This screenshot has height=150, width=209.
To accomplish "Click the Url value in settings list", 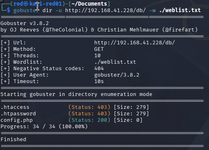I will (x=135, y=43).
